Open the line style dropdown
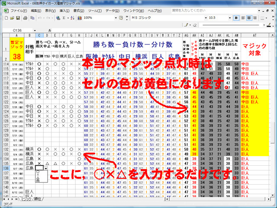The image size is (277, 208). (x=264, y=25)
